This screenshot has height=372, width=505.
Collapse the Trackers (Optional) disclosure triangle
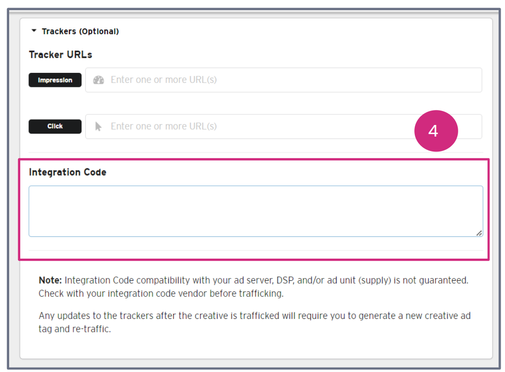tap(34, 31)
